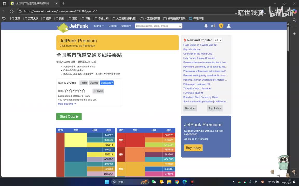
Task: Refresh the page with reload icon
Action: 12,11
